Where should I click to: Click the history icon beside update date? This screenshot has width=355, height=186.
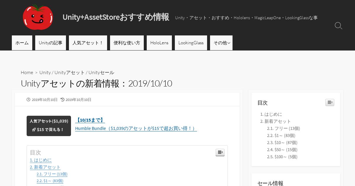pyautogui.click(x=62, y=100)
